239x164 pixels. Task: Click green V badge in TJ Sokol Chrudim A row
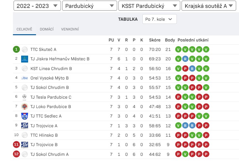point(185,154)
